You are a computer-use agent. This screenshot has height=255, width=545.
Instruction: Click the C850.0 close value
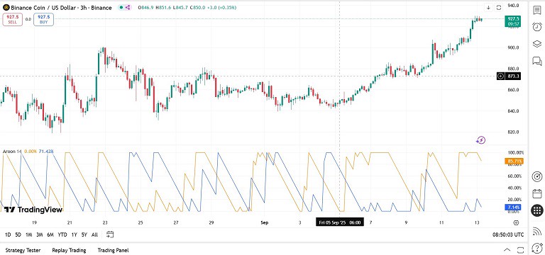coord(198,7)
